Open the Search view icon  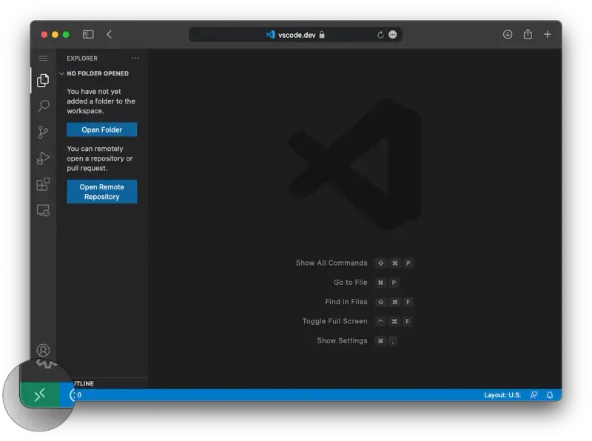click(x=43, y=106)
